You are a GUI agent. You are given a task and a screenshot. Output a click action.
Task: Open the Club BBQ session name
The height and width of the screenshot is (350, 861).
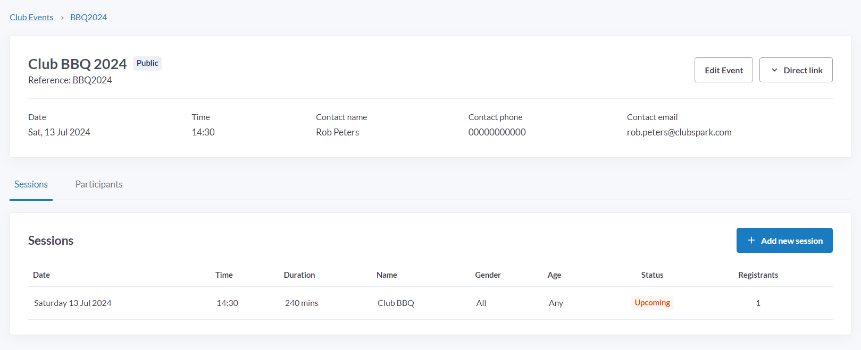click(x=396, y=303)
